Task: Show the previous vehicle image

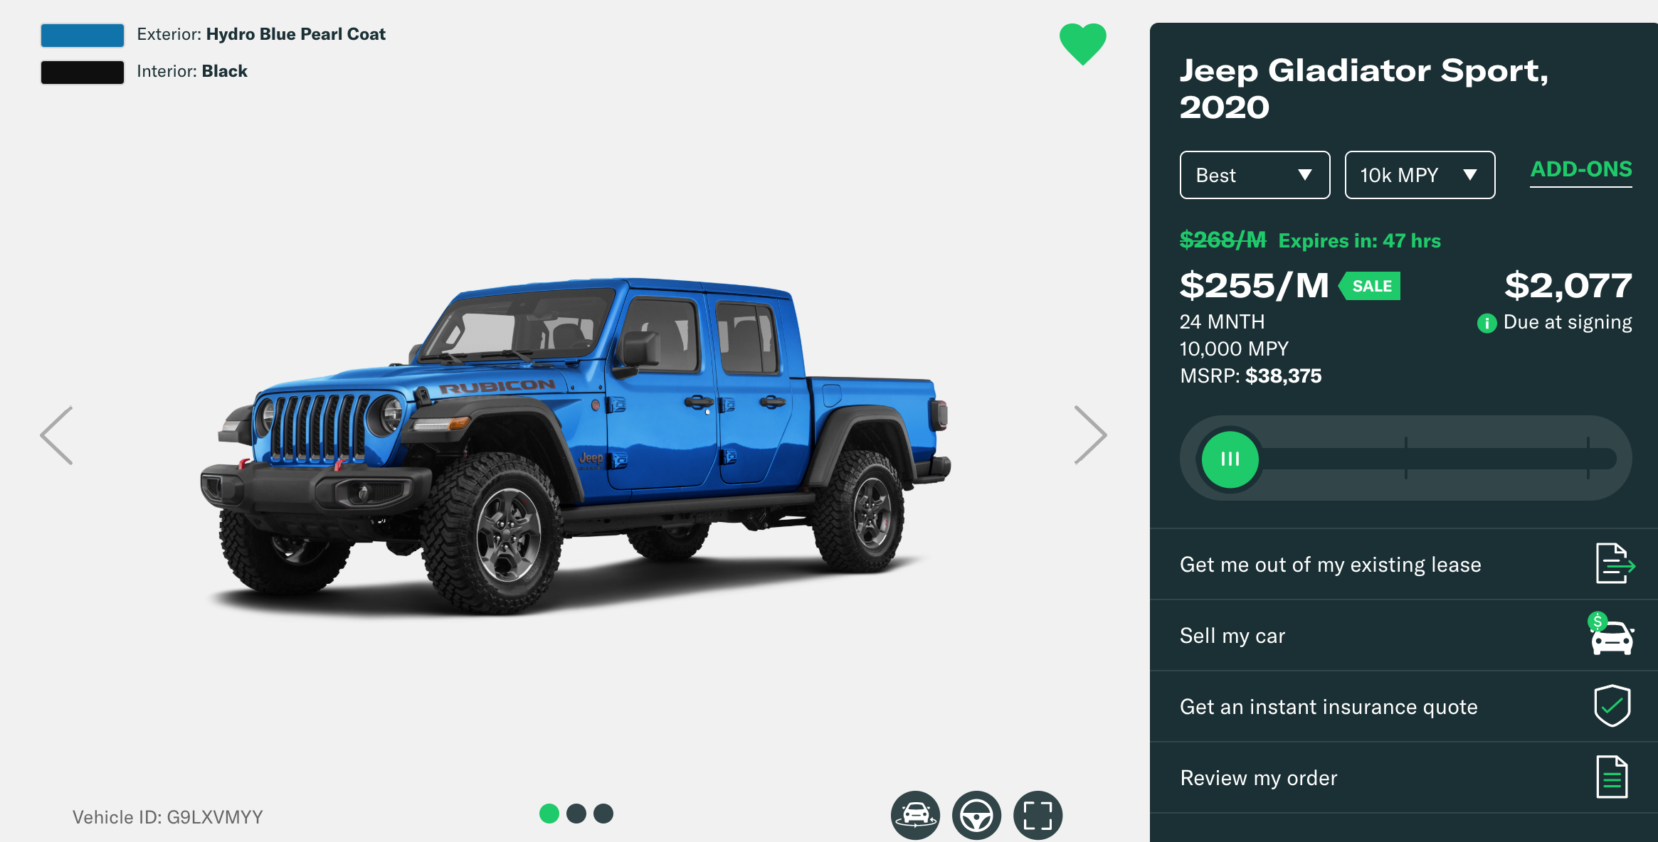Action: [57, 435]
